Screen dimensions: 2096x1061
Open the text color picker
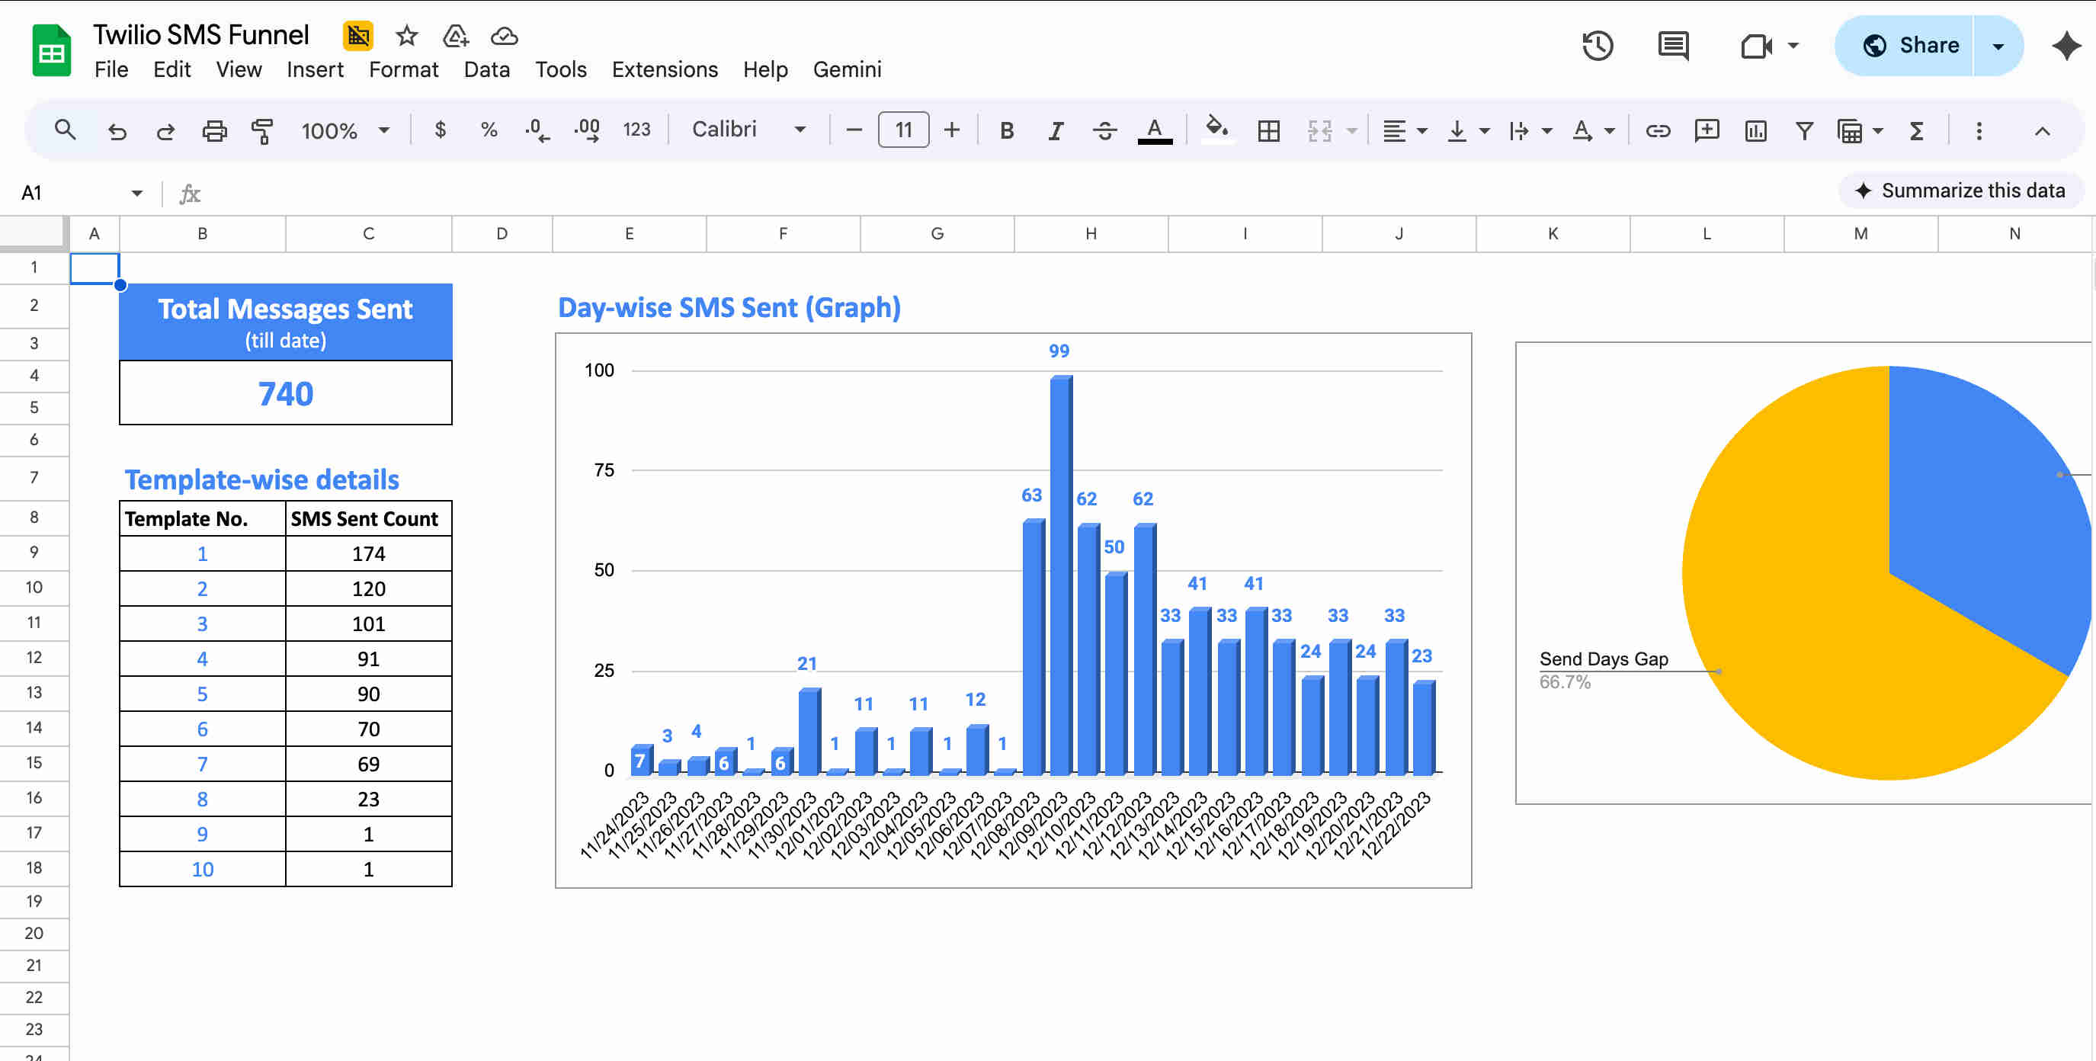[1154, 130]
